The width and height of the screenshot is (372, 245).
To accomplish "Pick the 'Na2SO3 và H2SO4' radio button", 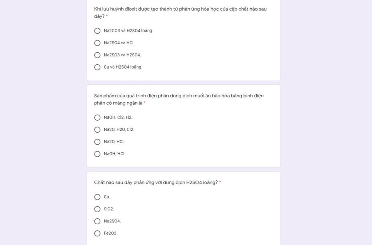I will [97, 55].
